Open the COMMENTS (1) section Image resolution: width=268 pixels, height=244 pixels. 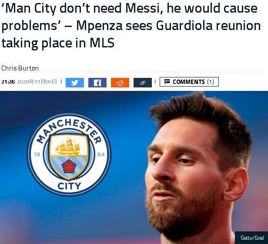tap(189, 82)
